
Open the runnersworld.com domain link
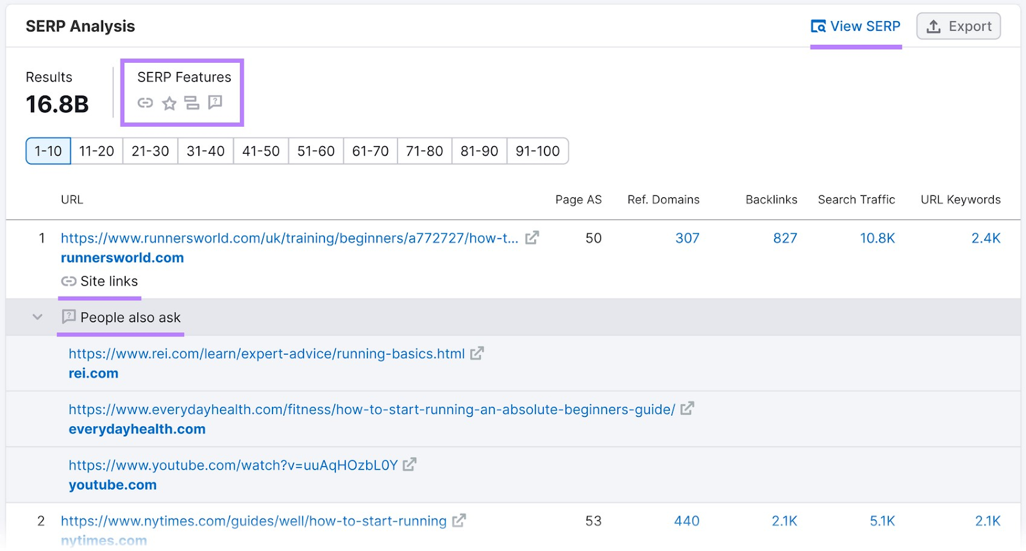(x=122, y=258)
